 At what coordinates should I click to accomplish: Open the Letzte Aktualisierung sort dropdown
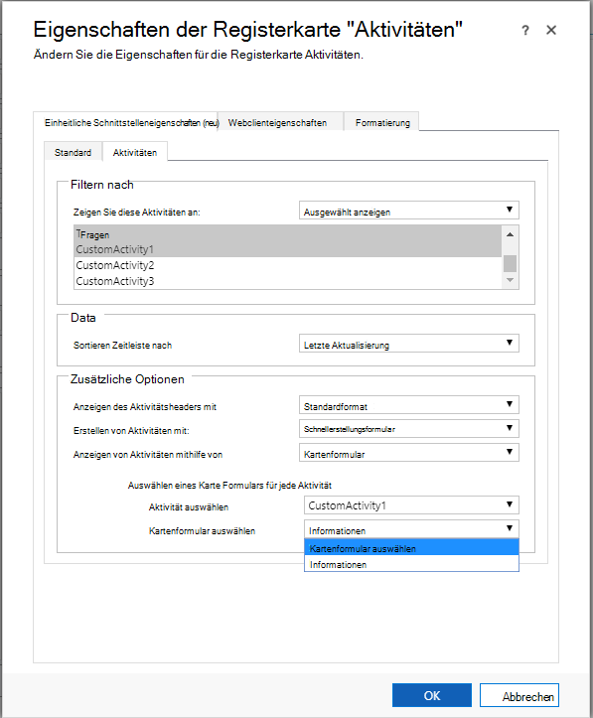[x=409, y=344]
